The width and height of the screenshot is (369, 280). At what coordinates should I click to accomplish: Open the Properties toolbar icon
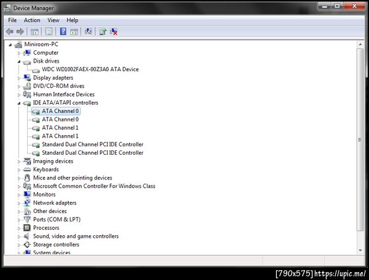(49, 31)
